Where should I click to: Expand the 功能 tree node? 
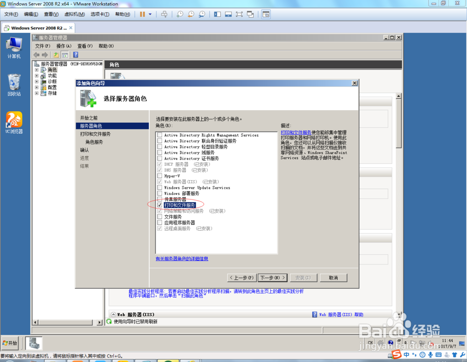36,76
